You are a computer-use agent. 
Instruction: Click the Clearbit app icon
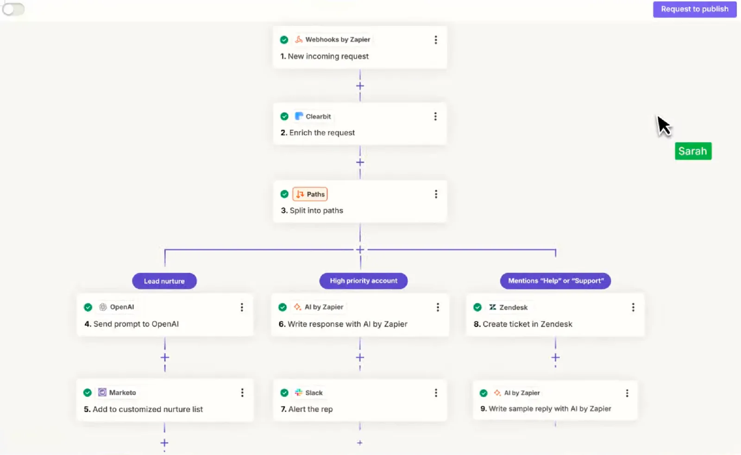coord(299,116)
